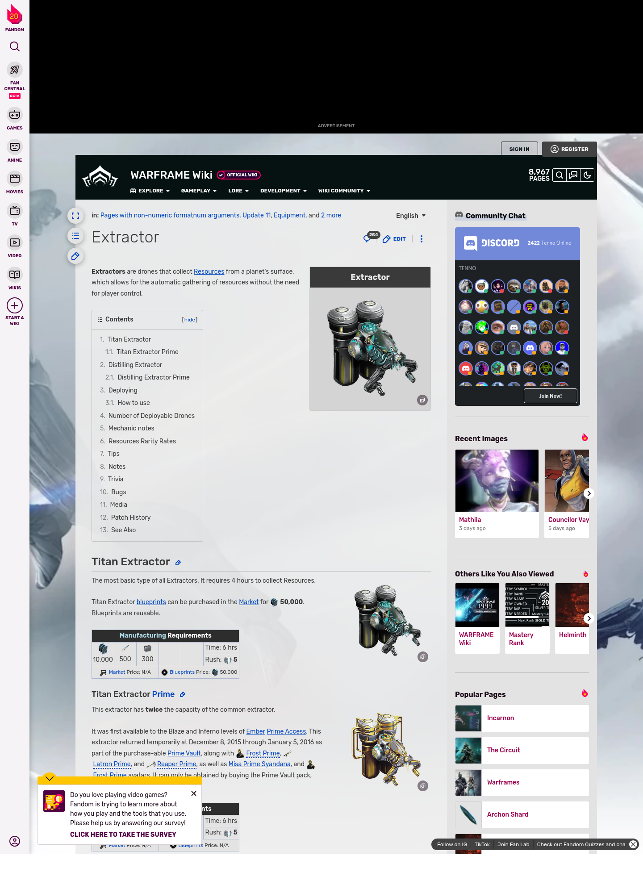Open Fan Central rocket icon
Image resolution: width=643 pixels, height=893 pixels.
coord(15,70)
